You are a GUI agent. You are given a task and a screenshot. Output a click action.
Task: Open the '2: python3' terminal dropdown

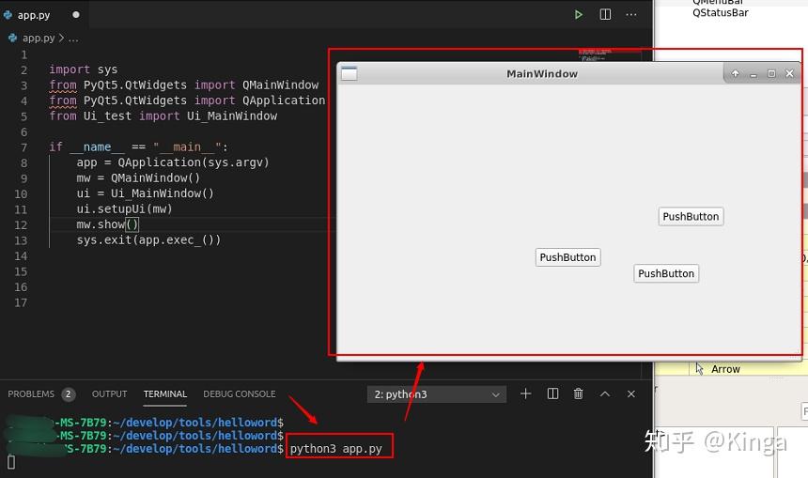click(x=437, y=394)
